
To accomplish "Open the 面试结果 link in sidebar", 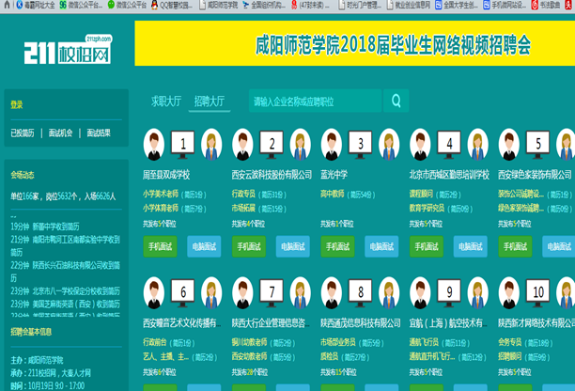I will [x=99, y=133].
